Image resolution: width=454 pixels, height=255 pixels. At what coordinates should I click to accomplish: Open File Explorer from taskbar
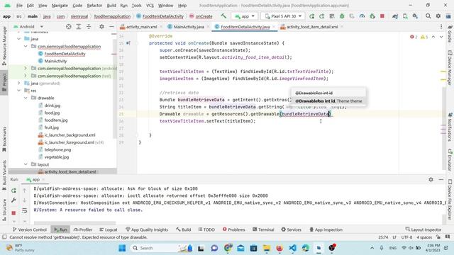pos(267,248)
